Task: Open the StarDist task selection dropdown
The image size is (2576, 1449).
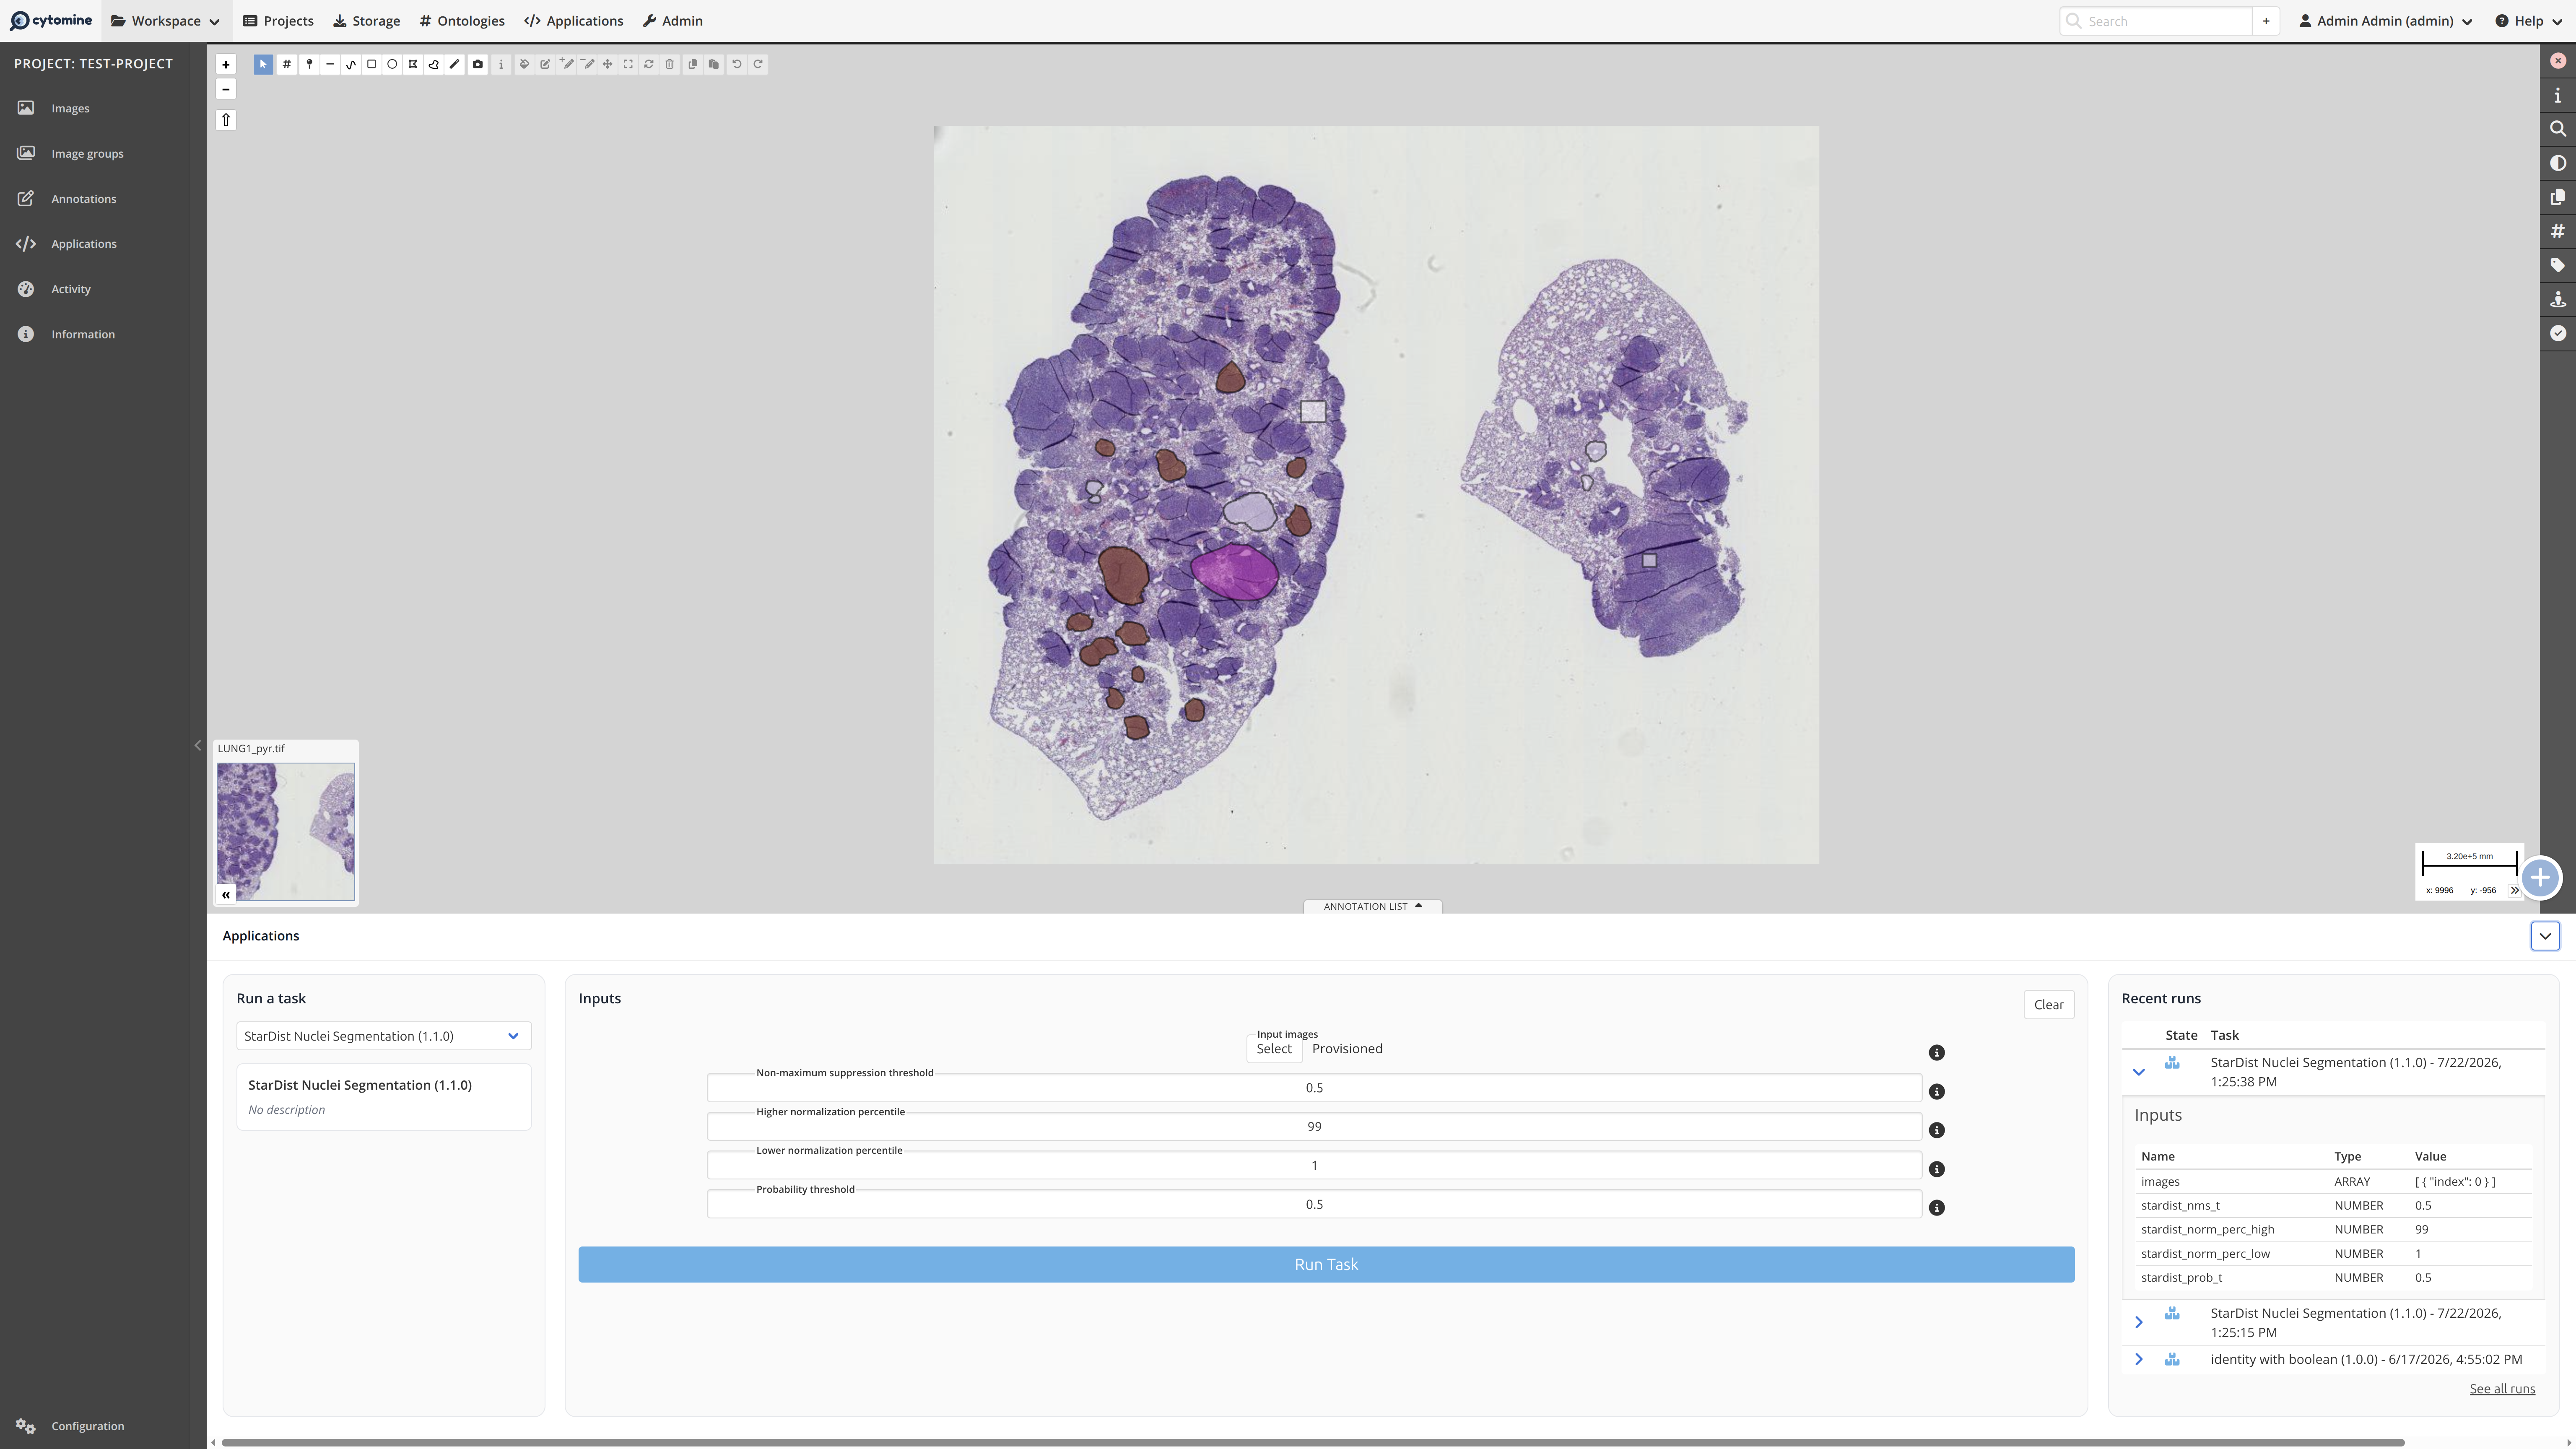Action: [x=384, y=1036]
